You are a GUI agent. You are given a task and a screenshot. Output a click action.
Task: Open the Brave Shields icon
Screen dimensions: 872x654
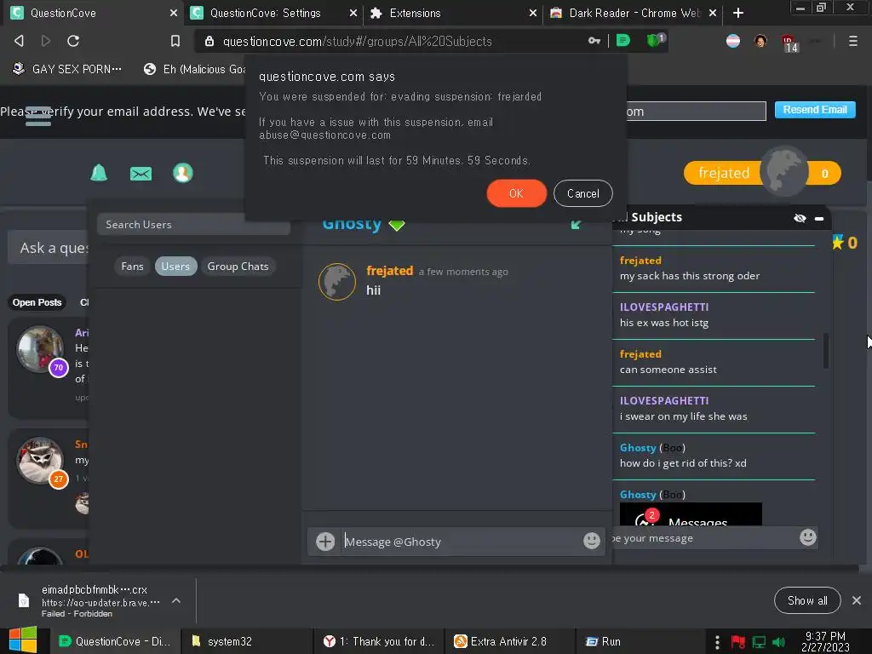point(655,40)
